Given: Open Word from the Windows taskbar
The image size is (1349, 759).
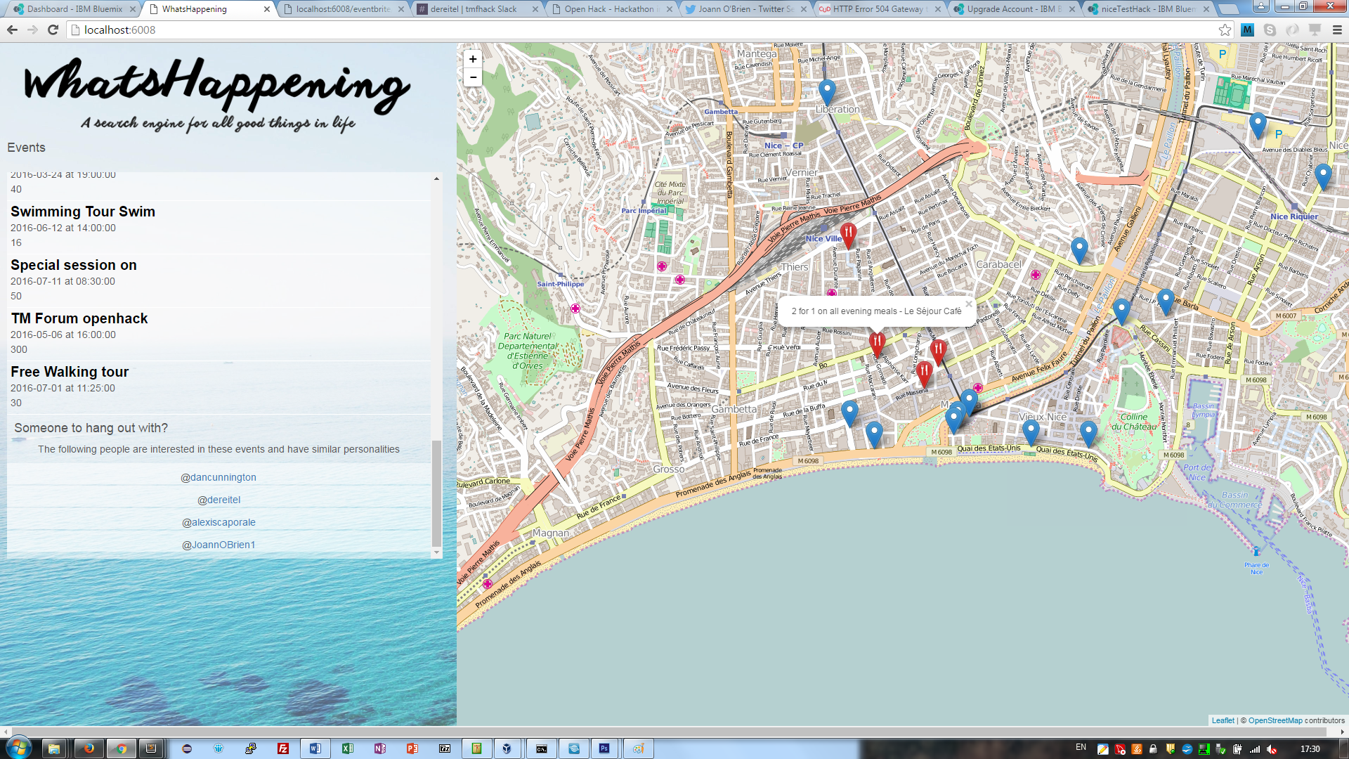Looking at the screenshot, I should [315, 748].
